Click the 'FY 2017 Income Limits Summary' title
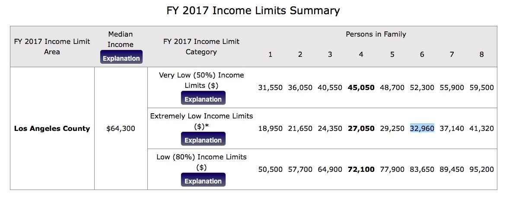Image resolution: width=506 pixels, height=199 pixels. [253, 11]
